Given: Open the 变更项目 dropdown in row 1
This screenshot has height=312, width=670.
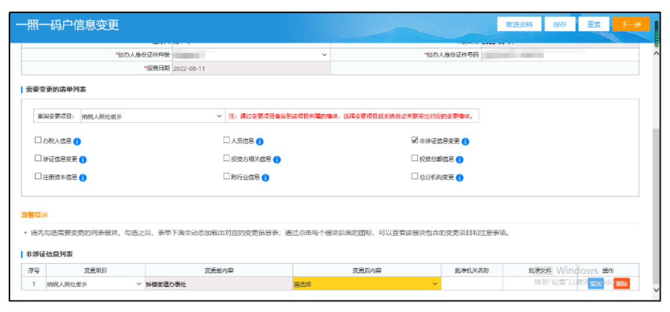Looking at the screenshot, I should click(94, 284).
